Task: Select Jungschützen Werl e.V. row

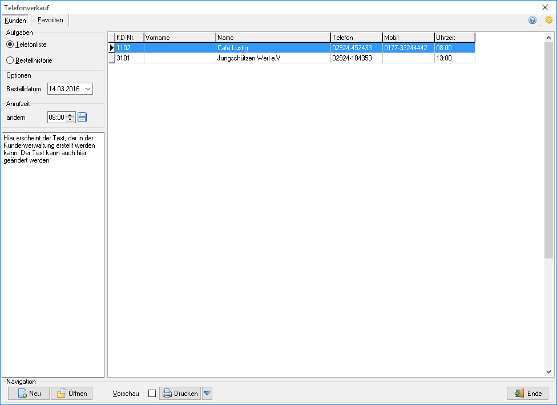Action: pos(292,58)
